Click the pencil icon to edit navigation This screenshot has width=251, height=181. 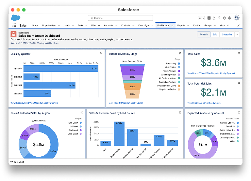(x=239, y=25)
